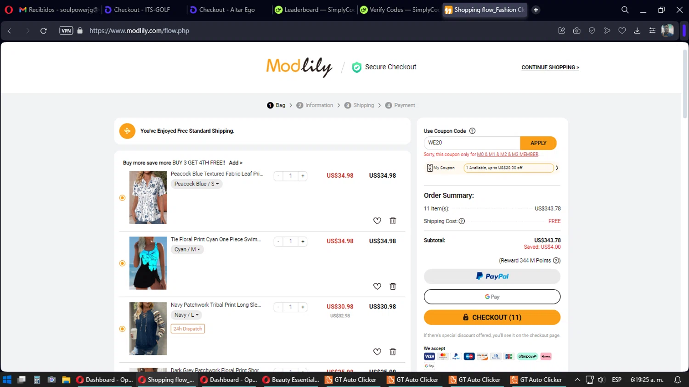Toggle selection radio for Navy Patchwork top
689x387 pixels.
(122, 329)
